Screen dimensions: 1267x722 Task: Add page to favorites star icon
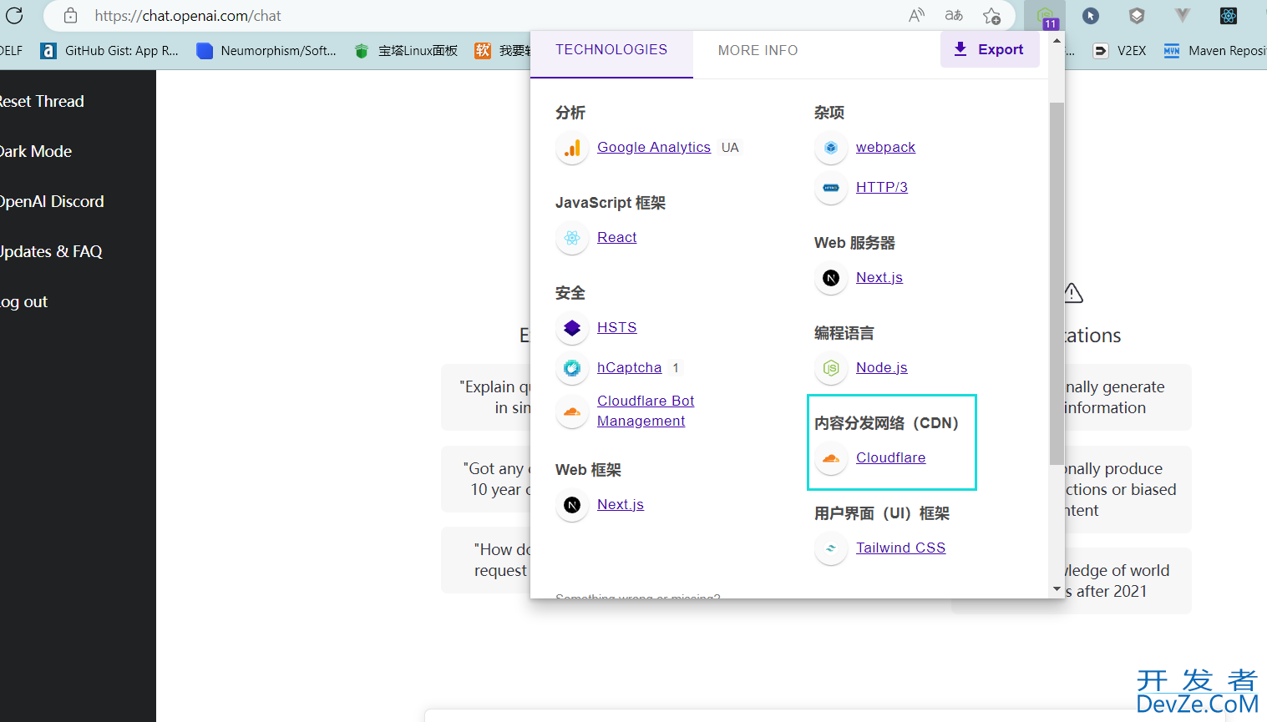(991, 15)
